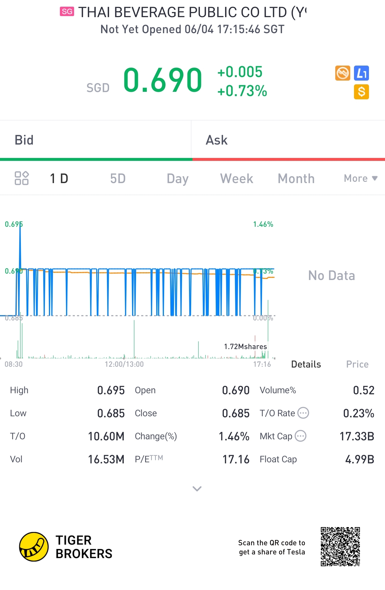Tap the Open value 0.690
Image resolution: width=385 pixels, height=590 pixels.
(x=236, y=390)
